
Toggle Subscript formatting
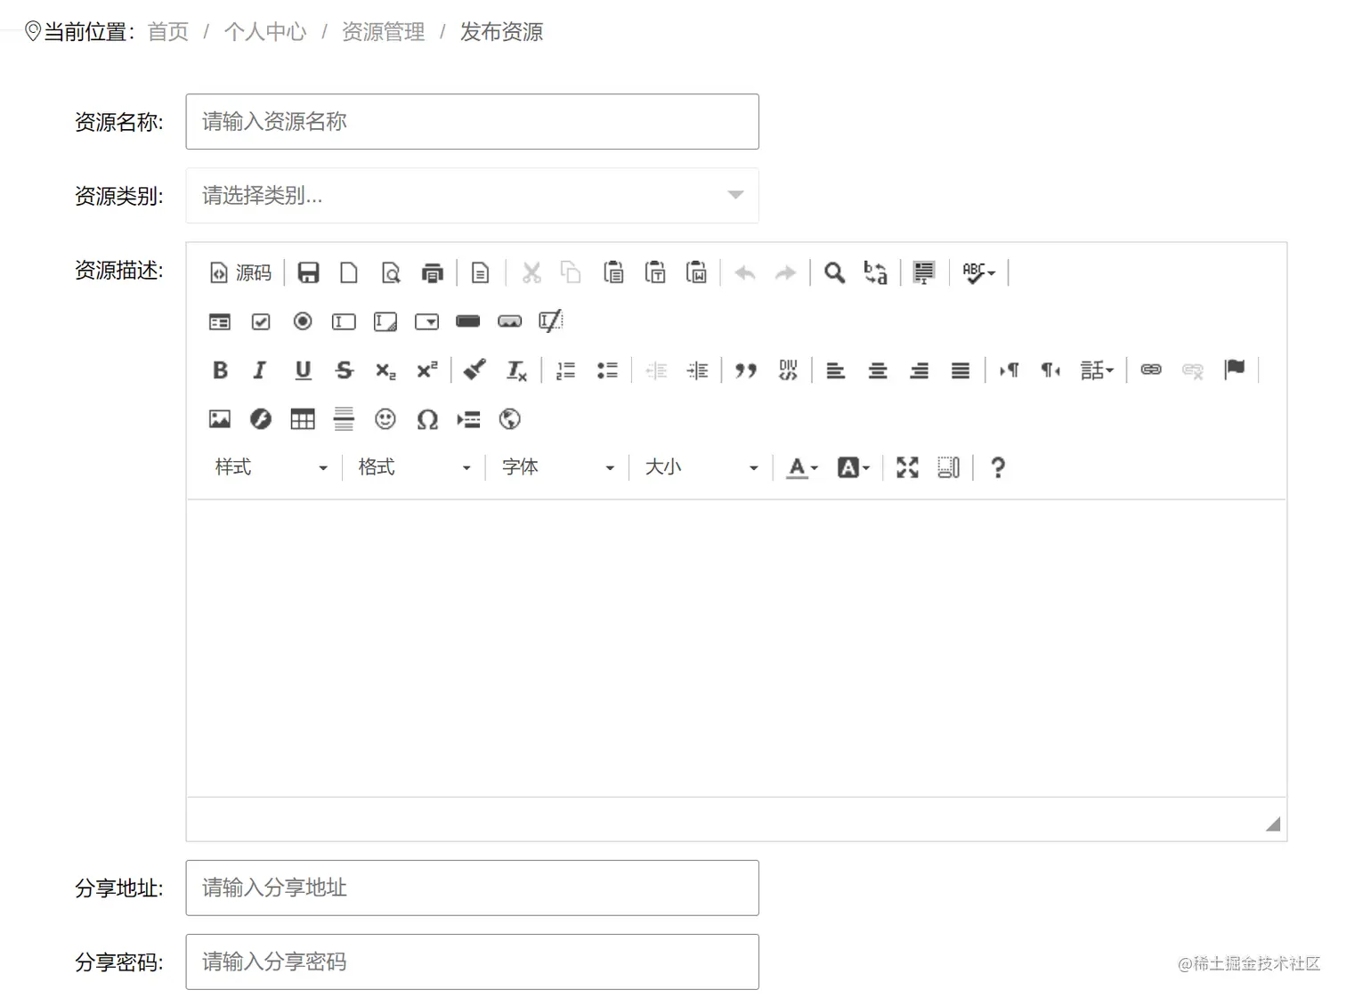385,370
